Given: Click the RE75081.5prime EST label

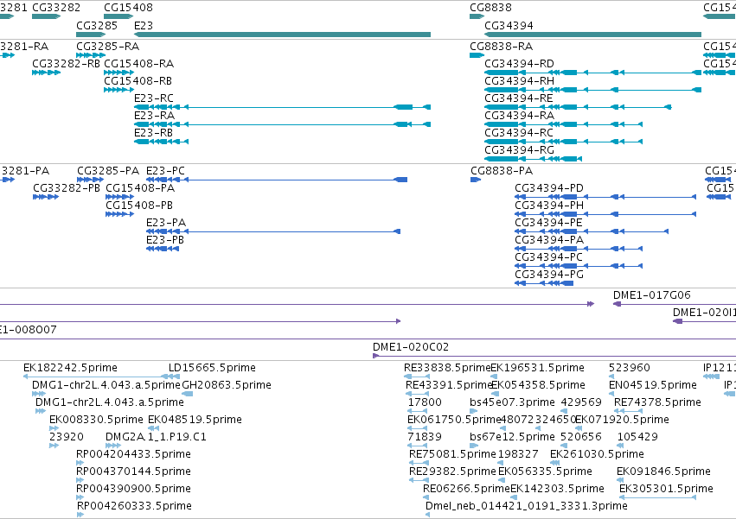Looking at the screenshot, I should (452, 454).
